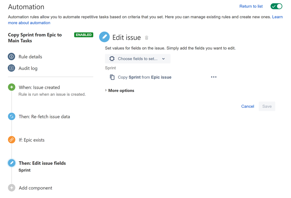The image size is (291, 198).
Task: Click the Rule details info icon
Action: point(12,57)
